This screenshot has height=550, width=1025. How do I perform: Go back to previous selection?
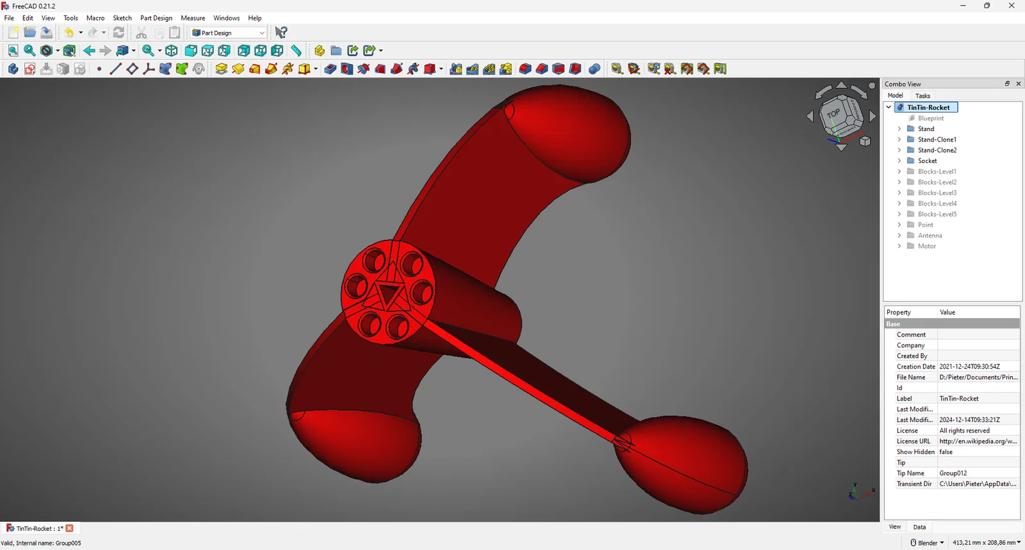[x=89, y=51]
